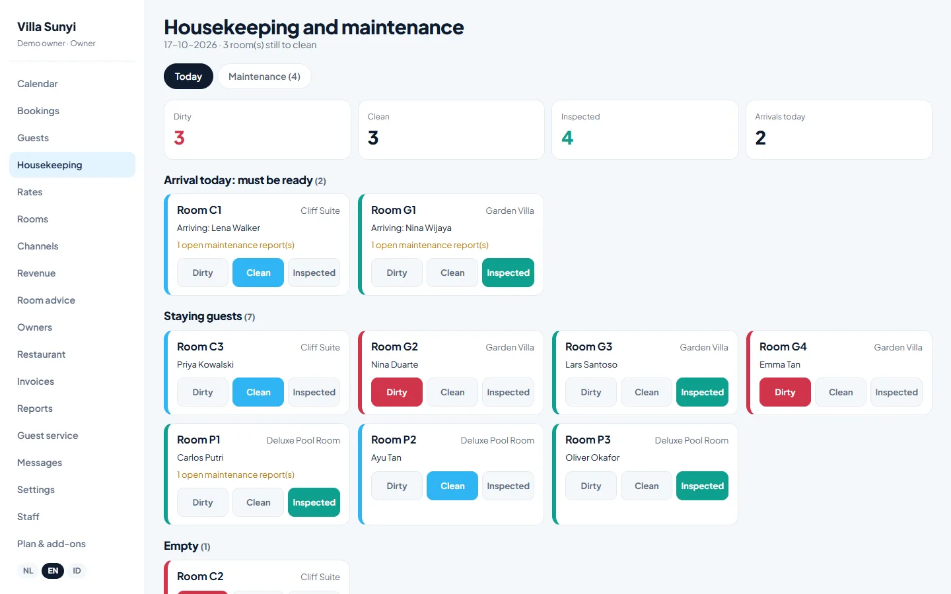951x594 pixels.
Task: Open Room G1 open maintenance report link
Action: [x=430, y=245]
